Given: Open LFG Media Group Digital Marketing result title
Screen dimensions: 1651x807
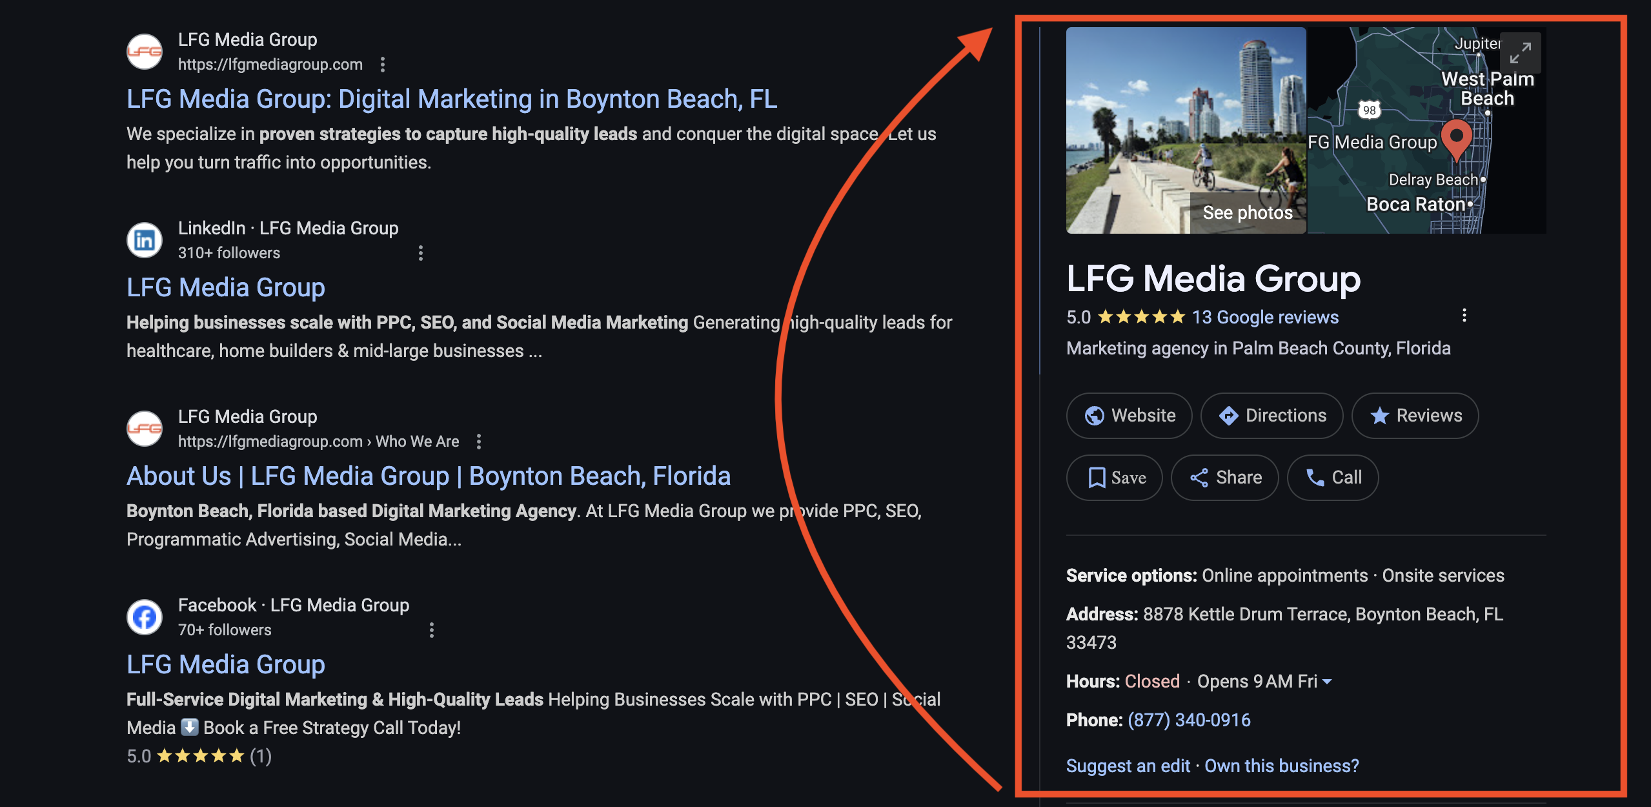Looking at the screenshot, I should point(452,99).
